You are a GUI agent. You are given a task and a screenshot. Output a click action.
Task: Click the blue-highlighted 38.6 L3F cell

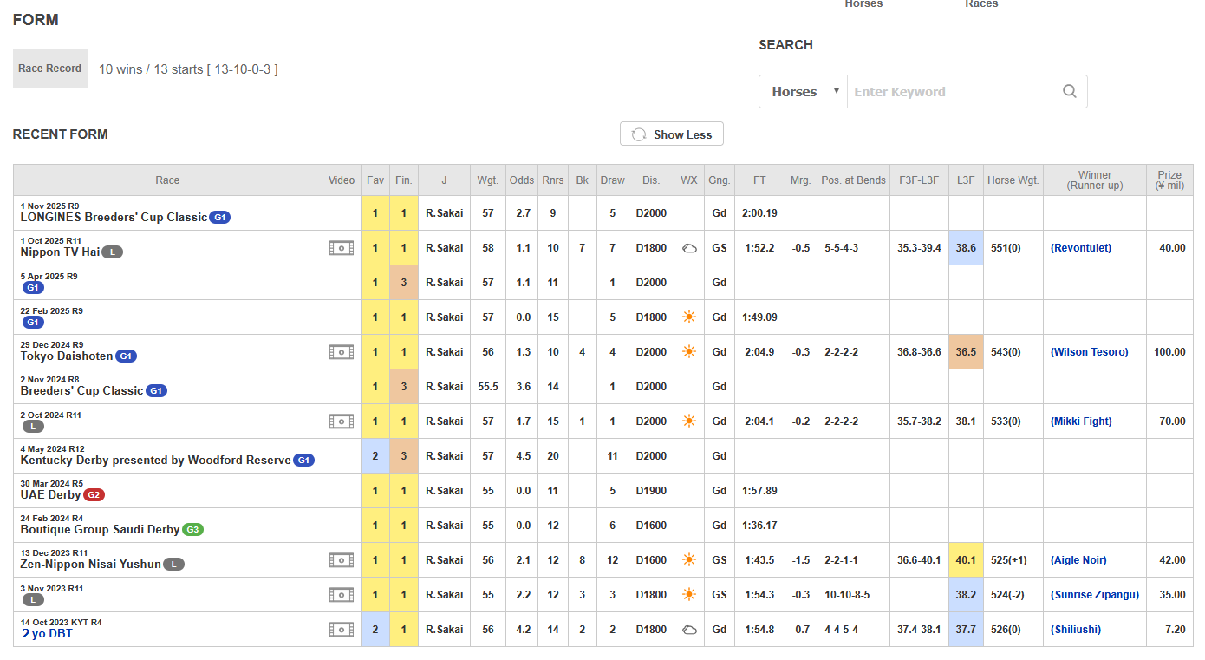tap(966, 248)
